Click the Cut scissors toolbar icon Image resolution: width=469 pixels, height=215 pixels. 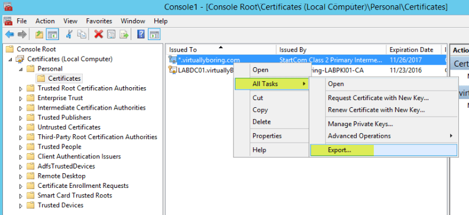tap(69, 34)
